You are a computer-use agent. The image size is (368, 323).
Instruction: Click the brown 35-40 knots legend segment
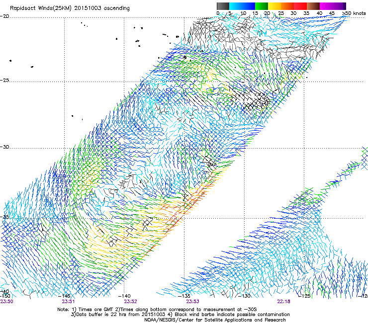tap(313, 6)
